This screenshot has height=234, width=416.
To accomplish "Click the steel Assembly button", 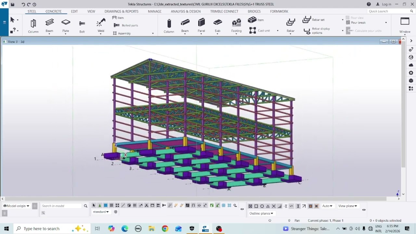I will (x=122, y=33).
